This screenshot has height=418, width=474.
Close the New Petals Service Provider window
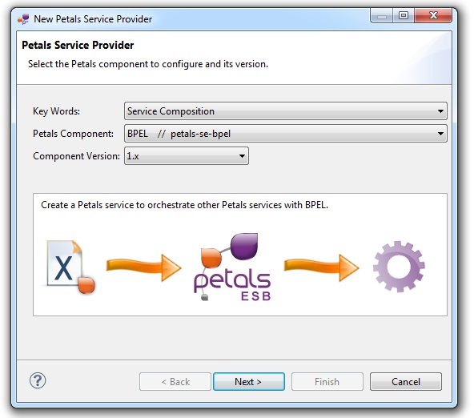[x=433, y=15]
